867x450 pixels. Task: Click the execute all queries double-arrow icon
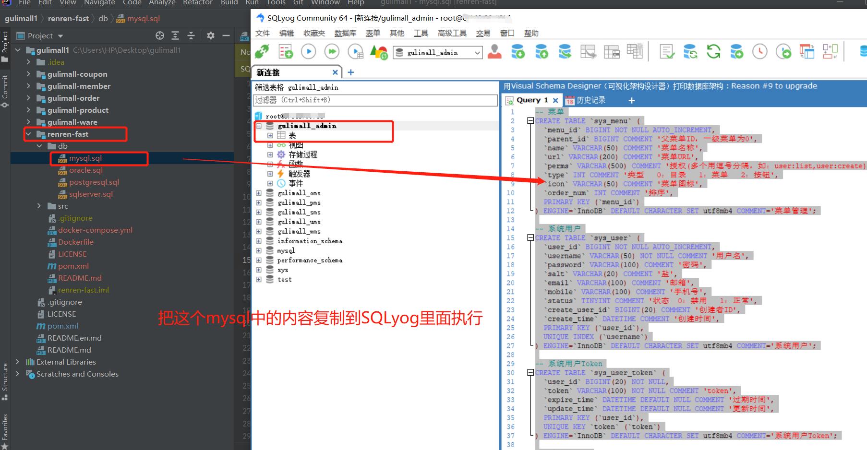point(332,51)
